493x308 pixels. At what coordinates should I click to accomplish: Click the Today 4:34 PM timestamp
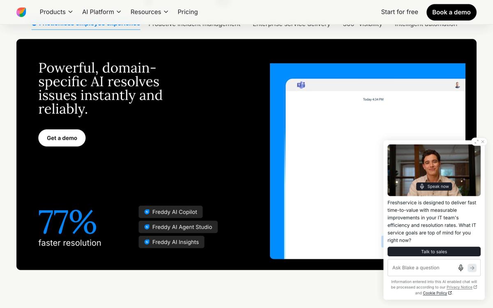pyautogui.click(x=373, y=99)
